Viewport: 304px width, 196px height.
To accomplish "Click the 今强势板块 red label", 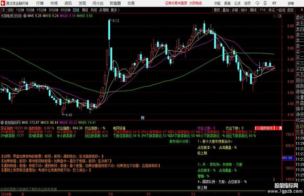I will point(268,128).
